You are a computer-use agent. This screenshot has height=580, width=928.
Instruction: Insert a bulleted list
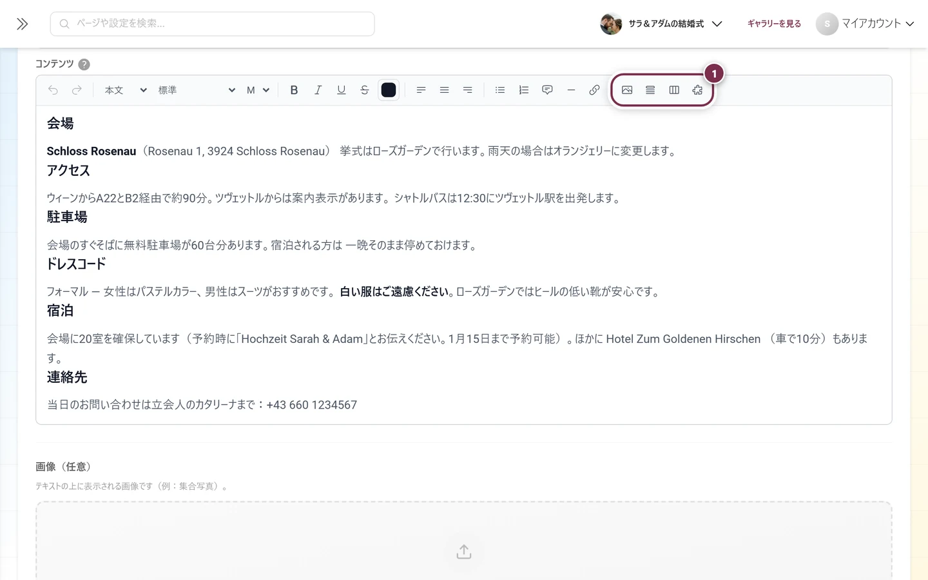(x=500, y=90)
